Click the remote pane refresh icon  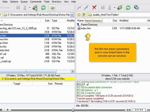tap(128, 8)
